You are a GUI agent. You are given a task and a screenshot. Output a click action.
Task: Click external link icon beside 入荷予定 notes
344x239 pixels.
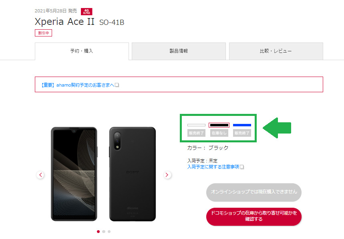point(242,167)
